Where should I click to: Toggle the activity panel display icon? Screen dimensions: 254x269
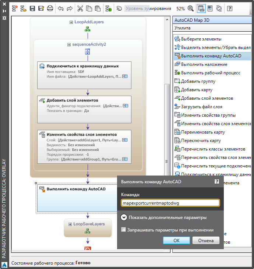click(x=201, y=8)
